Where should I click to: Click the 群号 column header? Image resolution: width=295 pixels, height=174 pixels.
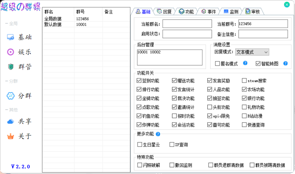(x=88, y=12)
